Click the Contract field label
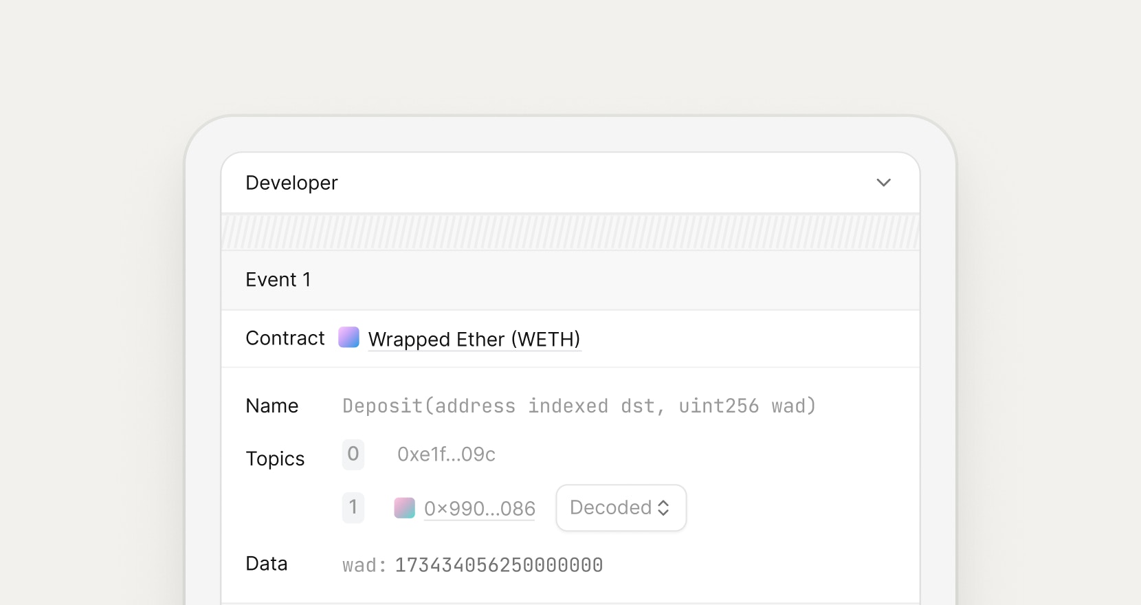Viewport: 1141px width, 605px height. 285,338
